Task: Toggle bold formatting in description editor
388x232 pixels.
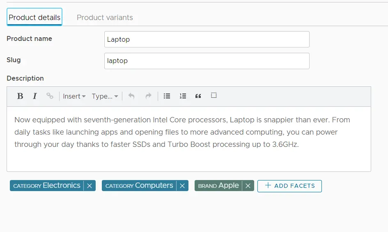Action: pyautogui.click(x=20, y=96)
